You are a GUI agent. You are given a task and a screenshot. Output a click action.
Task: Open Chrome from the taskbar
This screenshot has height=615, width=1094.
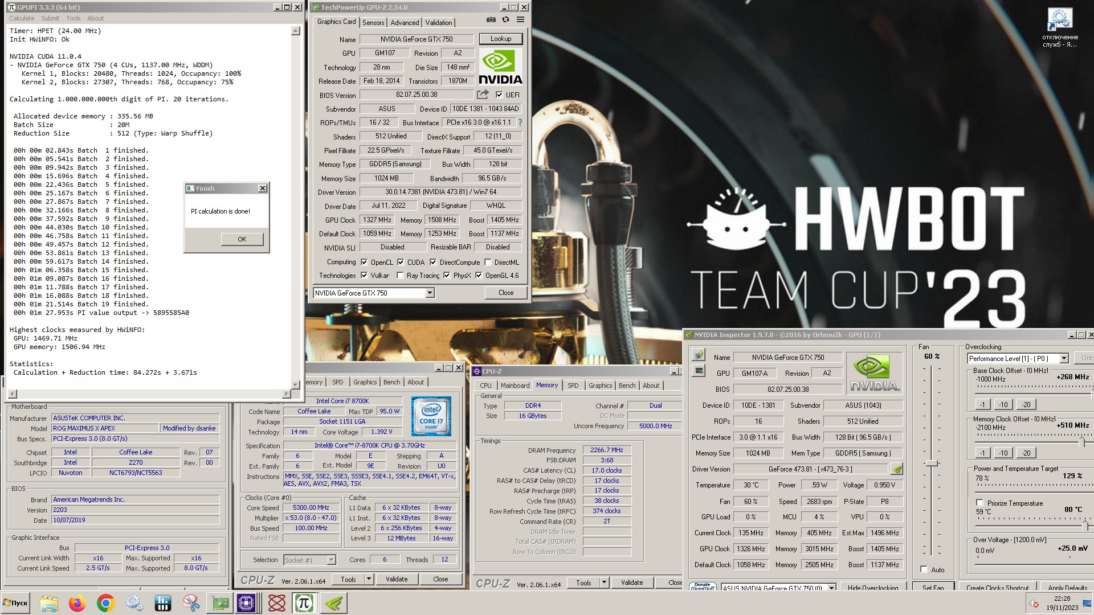(x=105, y=603)
